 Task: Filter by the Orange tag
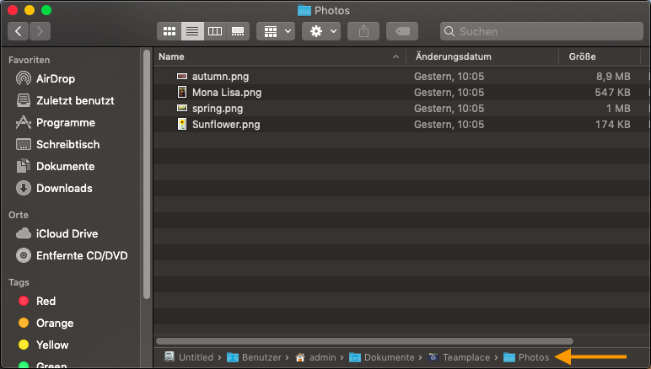point(46,323)
